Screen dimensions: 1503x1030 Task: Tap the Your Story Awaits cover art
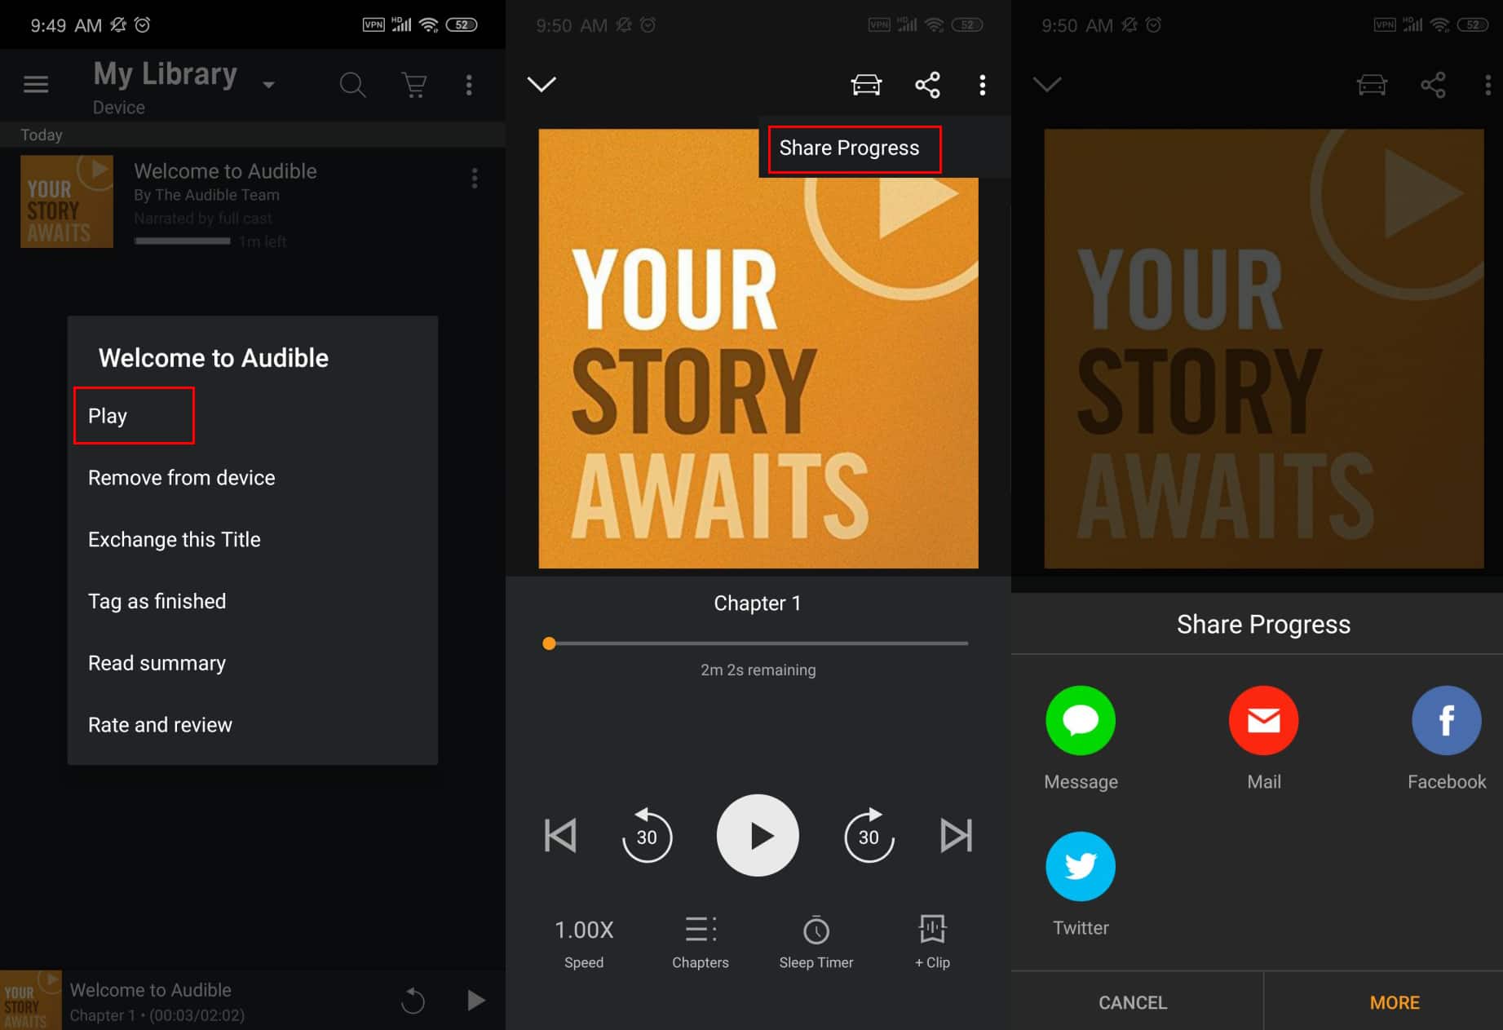tap(758, 349)
